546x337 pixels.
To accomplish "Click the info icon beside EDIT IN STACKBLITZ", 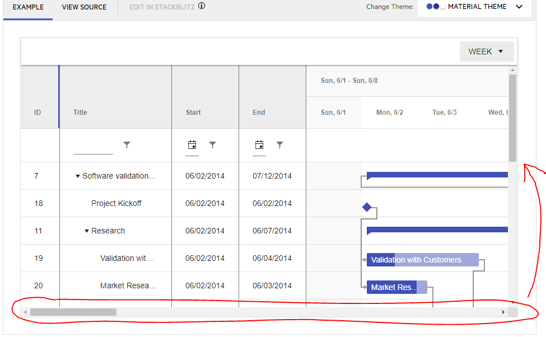I will coord(201,5).
